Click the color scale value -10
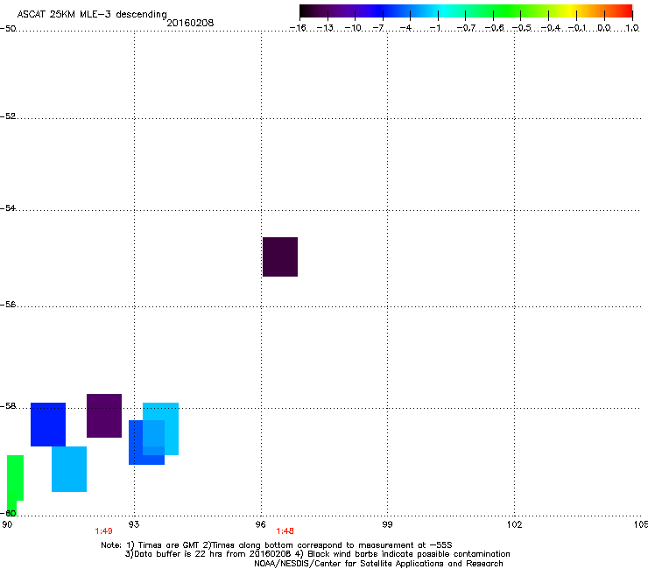 (x=353, y=28)
